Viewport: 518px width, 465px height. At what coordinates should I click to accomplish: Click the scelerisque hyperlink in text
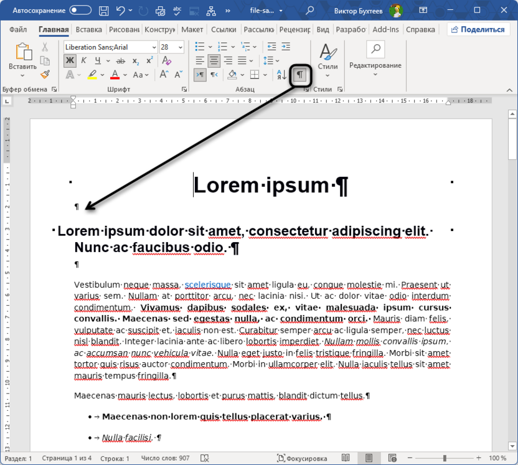(x=207, y=284)
